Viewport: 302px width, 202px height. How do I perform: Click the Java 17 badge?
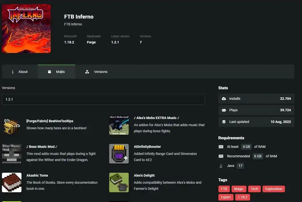click(240, 166)
